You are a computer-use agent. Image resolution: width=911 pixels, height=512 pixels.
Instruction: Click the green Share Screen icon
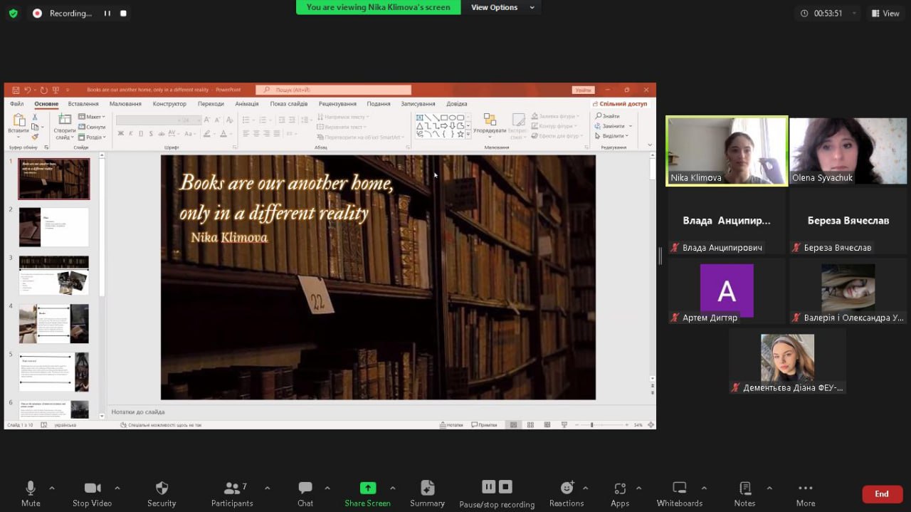click(367, 488)
